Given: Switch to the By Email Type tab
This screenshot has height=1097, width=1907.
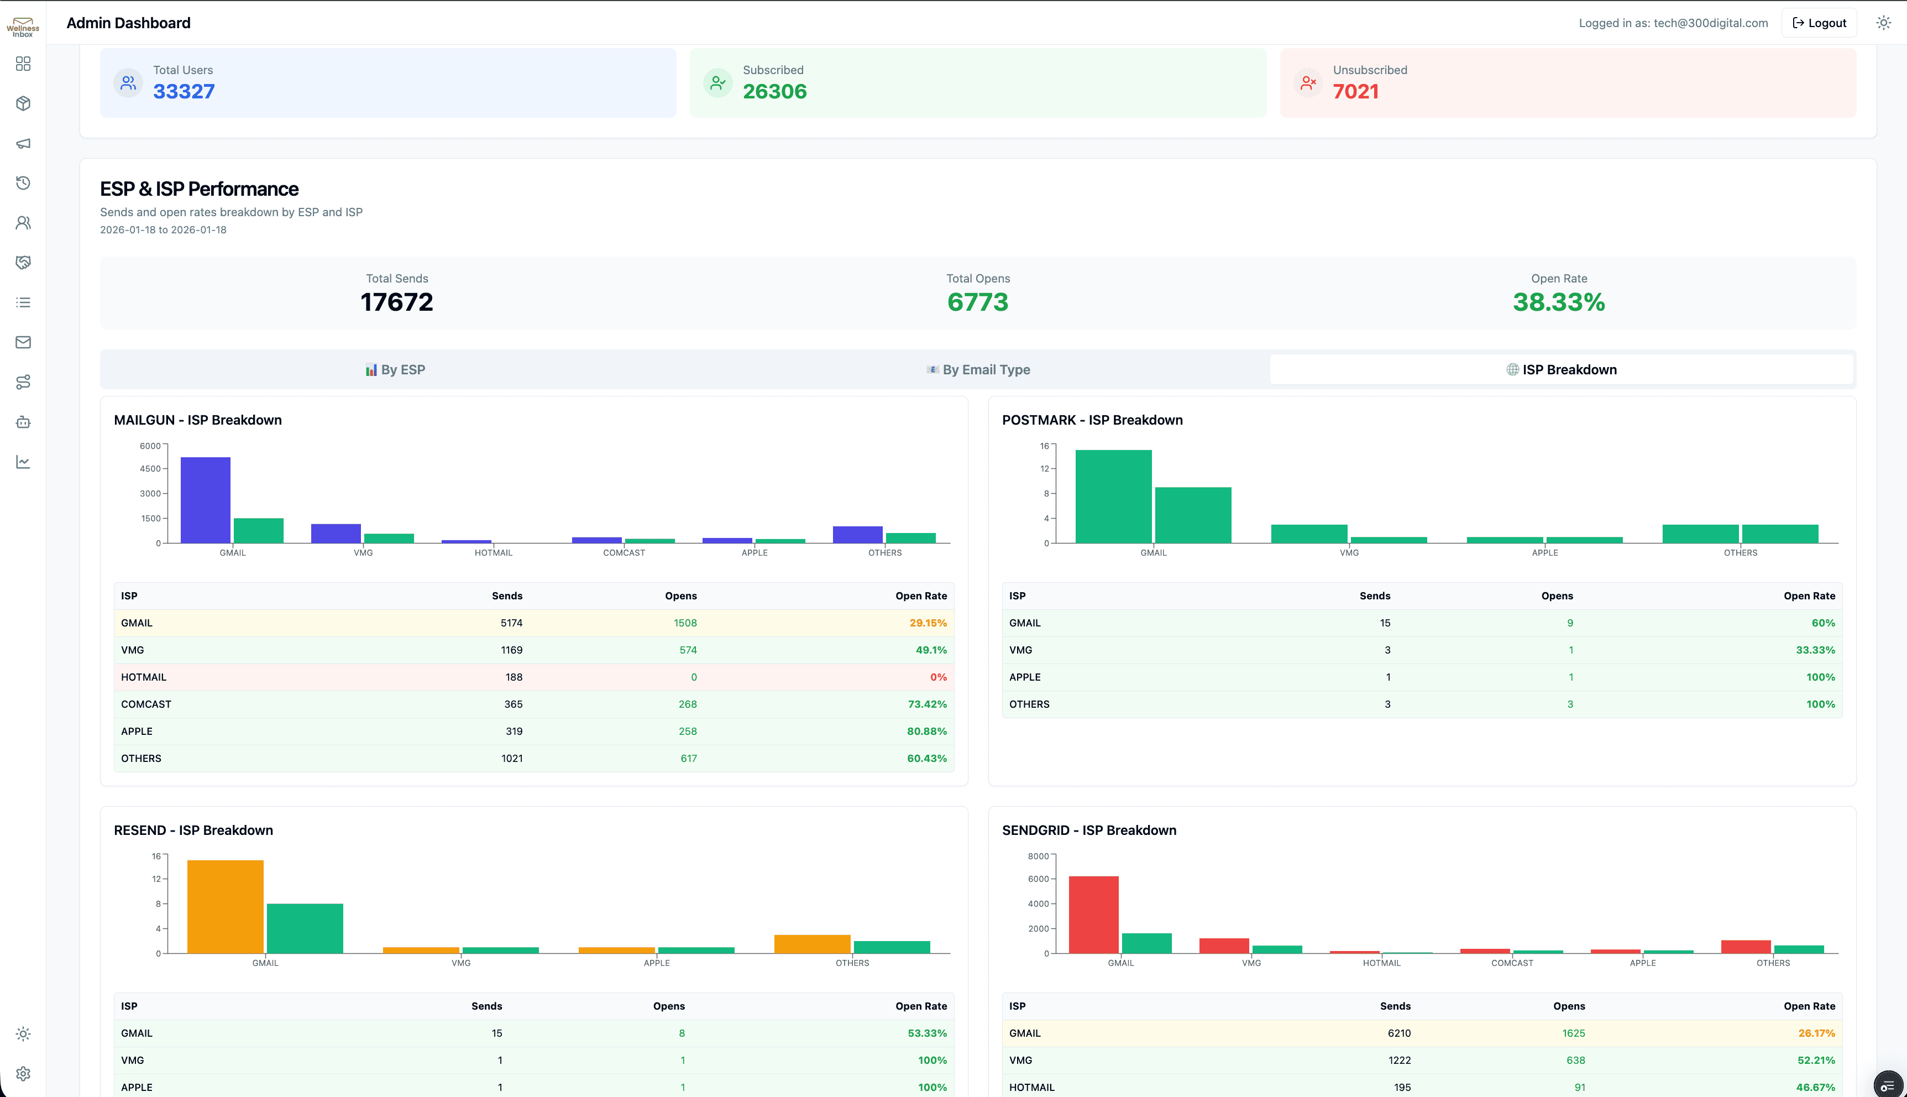Looking at the screenshot, I should pyautogui.click(x=977, y=369).
